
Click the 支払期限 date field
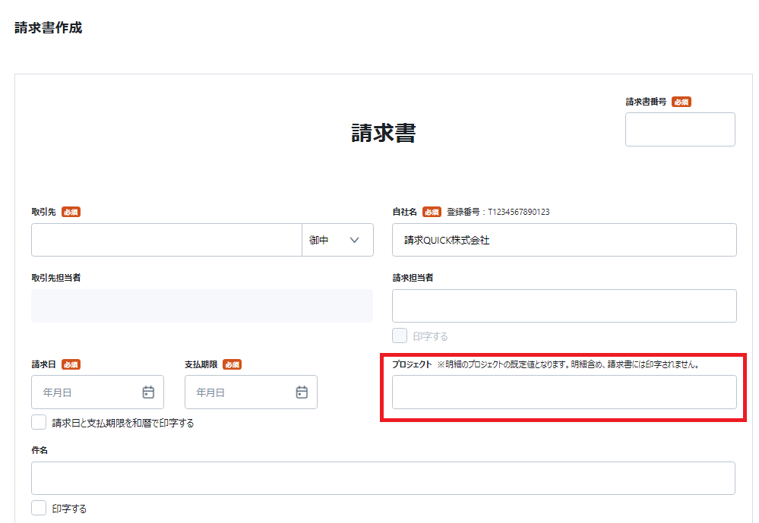pos(251,392)
